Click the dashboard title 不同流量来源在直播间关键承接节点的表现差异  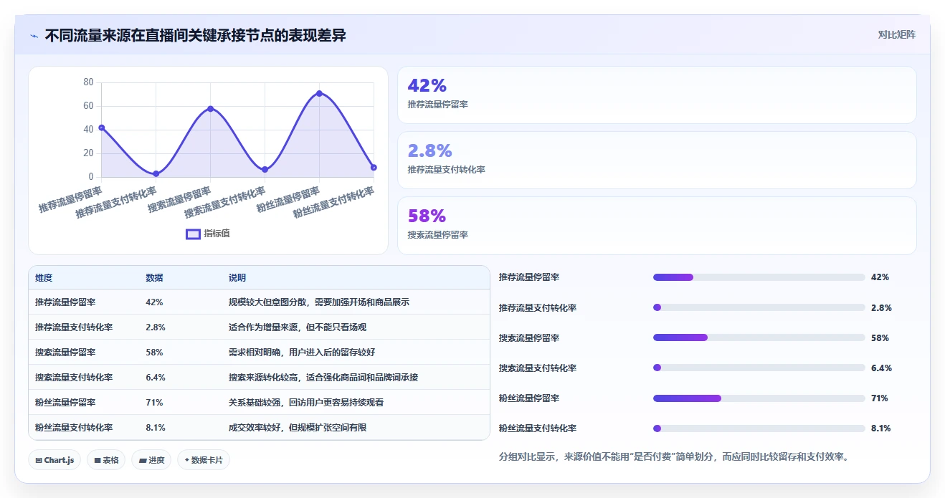coord(195,35)
